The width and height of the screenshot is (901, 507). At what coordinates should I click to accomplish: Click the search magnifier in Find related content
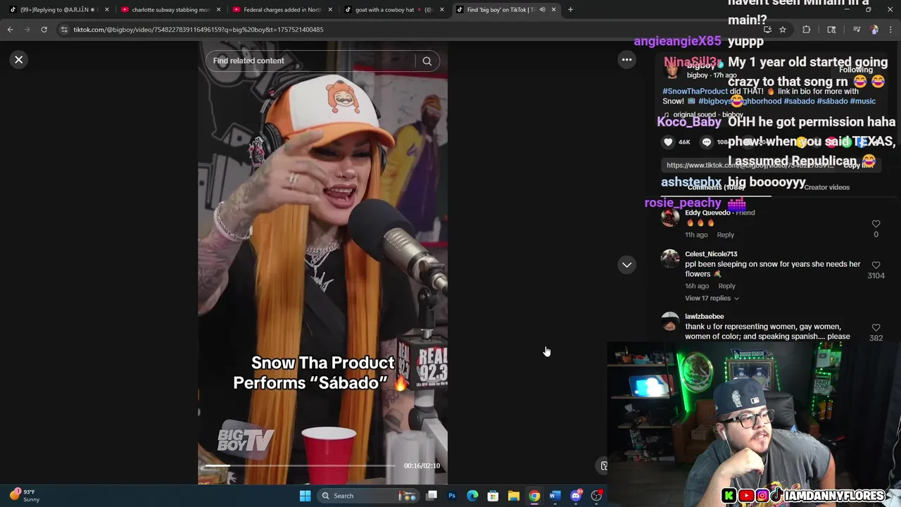(427, 61)
